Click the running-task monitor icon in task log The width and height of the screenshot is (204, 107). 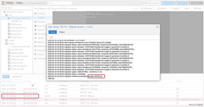33,85
